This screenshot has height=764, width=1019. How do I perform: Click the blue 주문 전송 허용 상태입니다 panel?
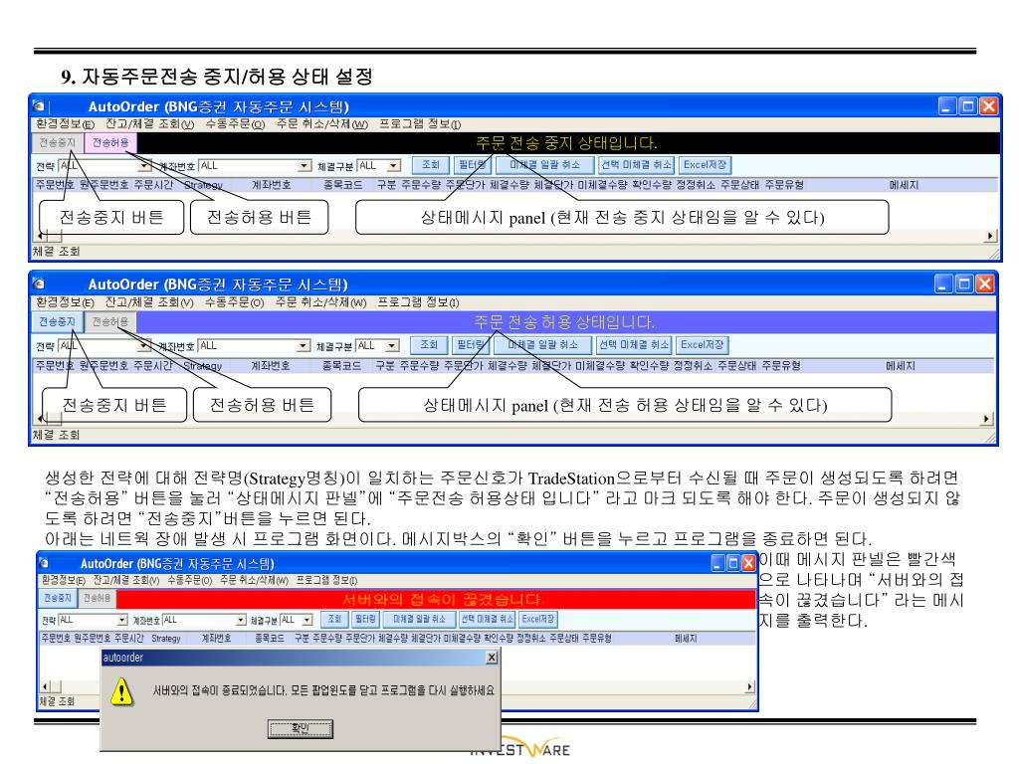click(x=565, y=321)
